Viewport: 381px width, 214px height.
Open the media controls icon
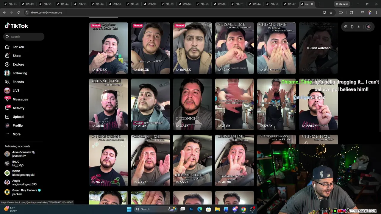coord(362,12)
